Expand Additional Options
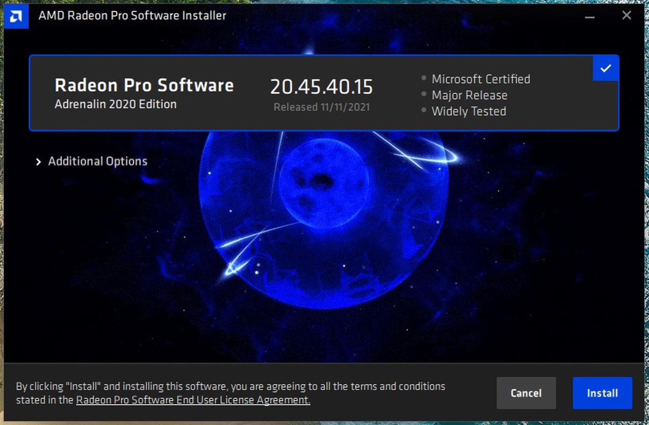The height and width of the screenshot is (425, 649). pyautogui.click(x=91, y=161)
